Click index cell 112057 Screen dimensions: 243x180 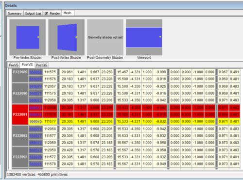[50, 86]
